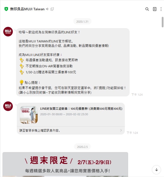
Task: Click the light bulb 貼心提醒 emoji
Action: 21,83
